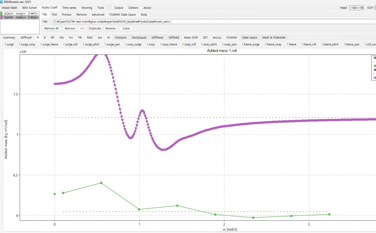Switch to the Fsc tab
The width and height of the screenshot is (376, 233).
point(71,37)
